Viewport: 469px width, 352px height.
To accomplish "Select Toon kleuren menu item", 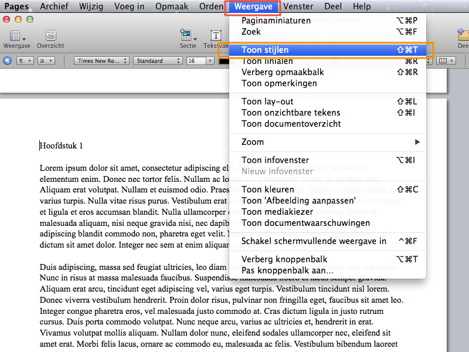I will click(328, 189).
